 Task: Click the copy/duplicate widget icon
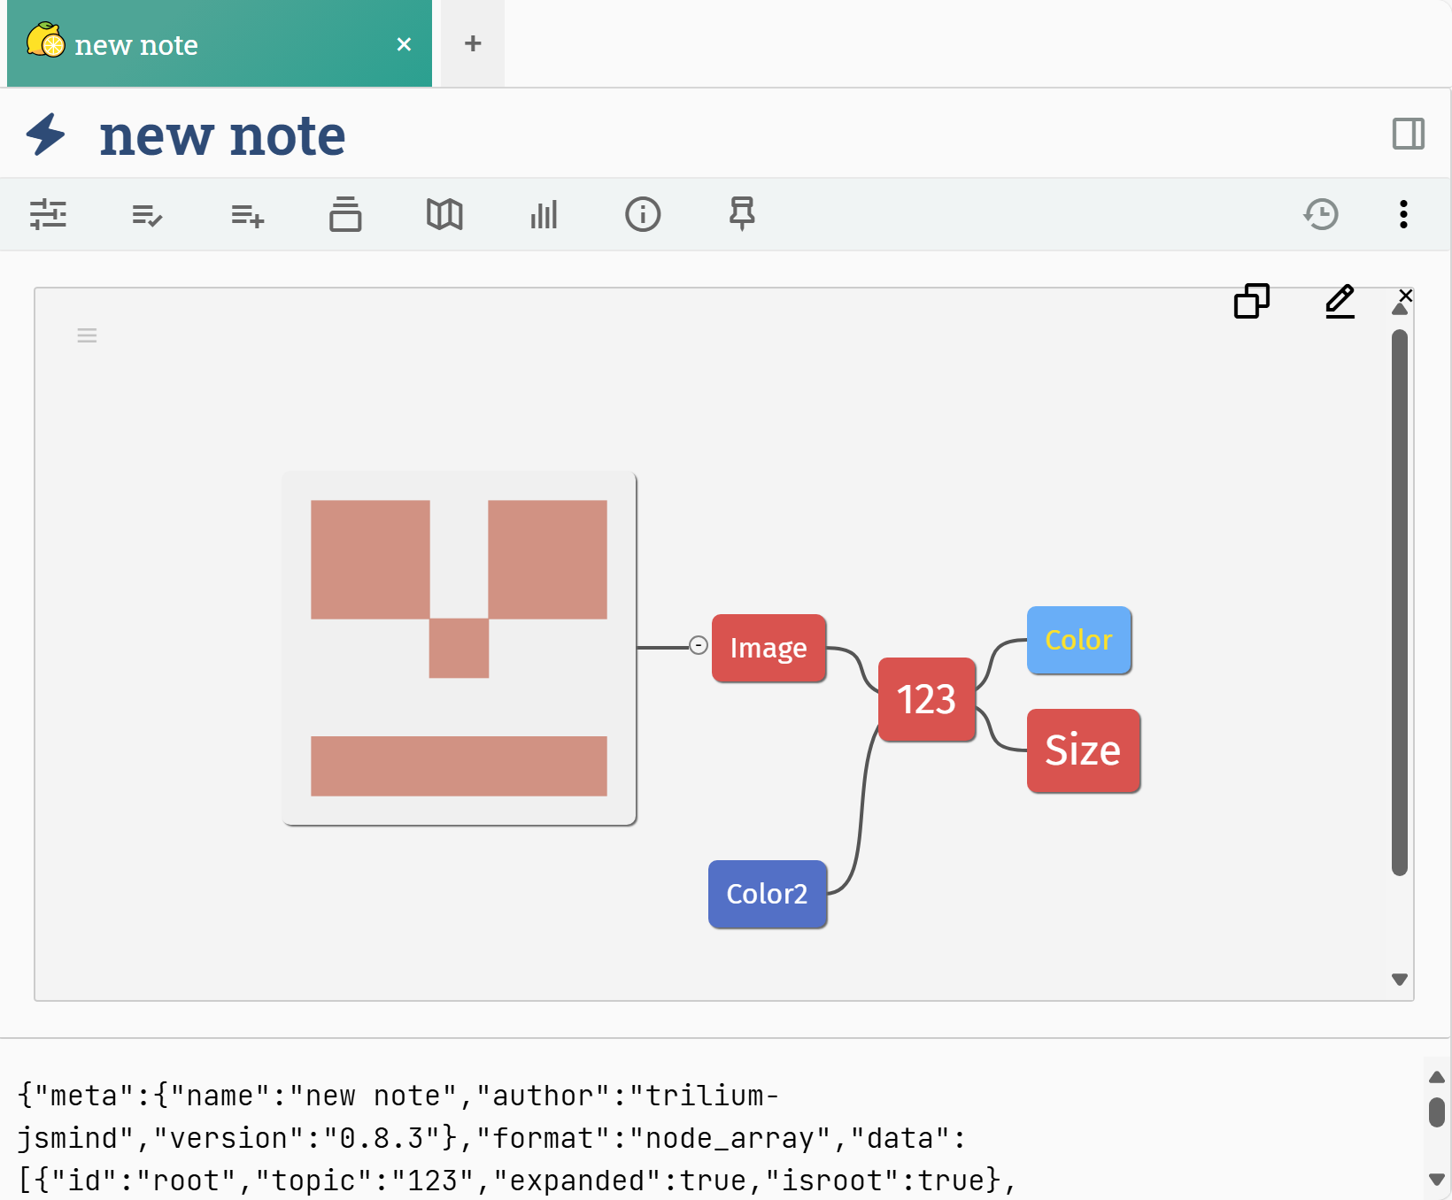1251,301
